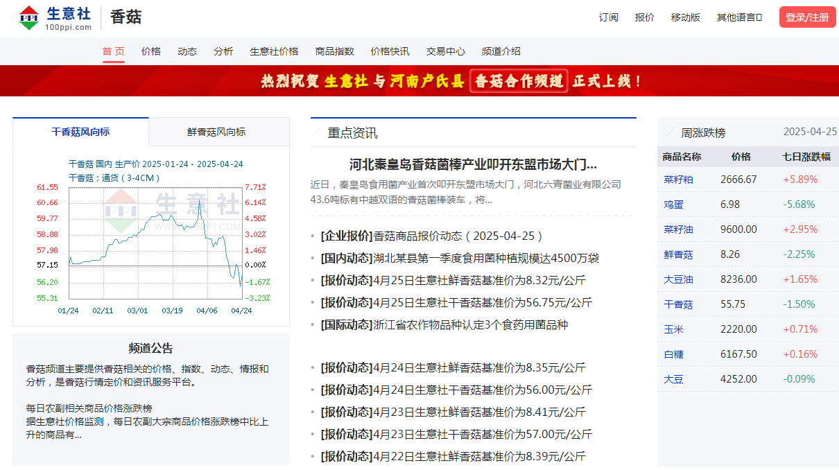Open the 报价 quote link in header
Screen dimensions: 839x470
pos(644,17)
